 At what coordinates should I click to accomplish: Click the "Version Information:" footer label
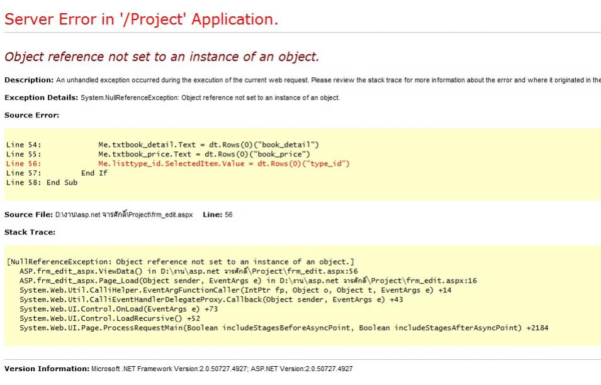[47, 369]
